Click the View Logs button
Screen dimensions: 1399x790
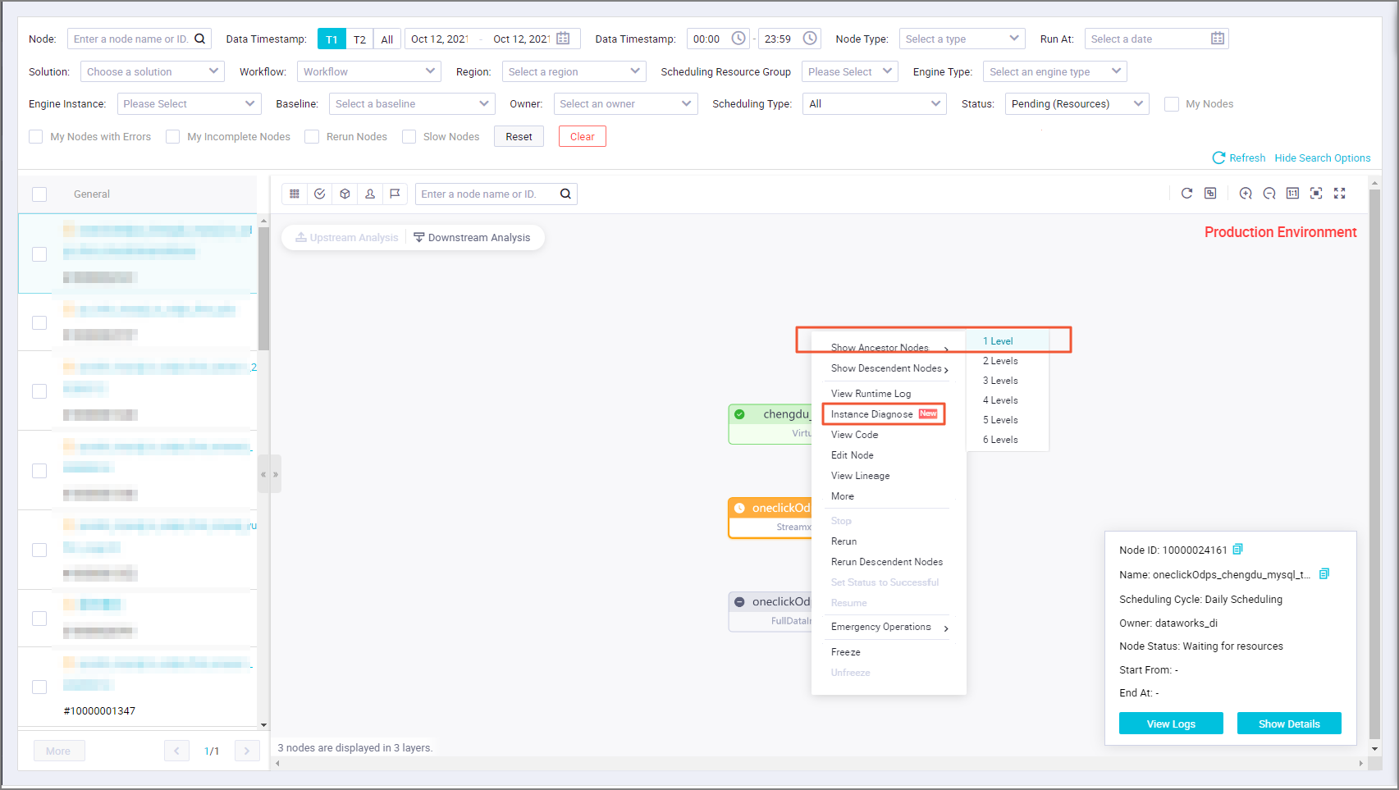1171,724
